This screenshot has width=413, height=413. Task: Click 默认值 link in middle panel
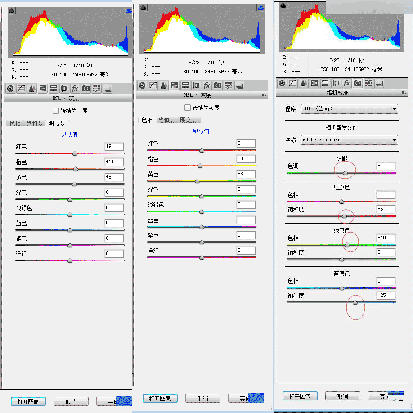202,131
